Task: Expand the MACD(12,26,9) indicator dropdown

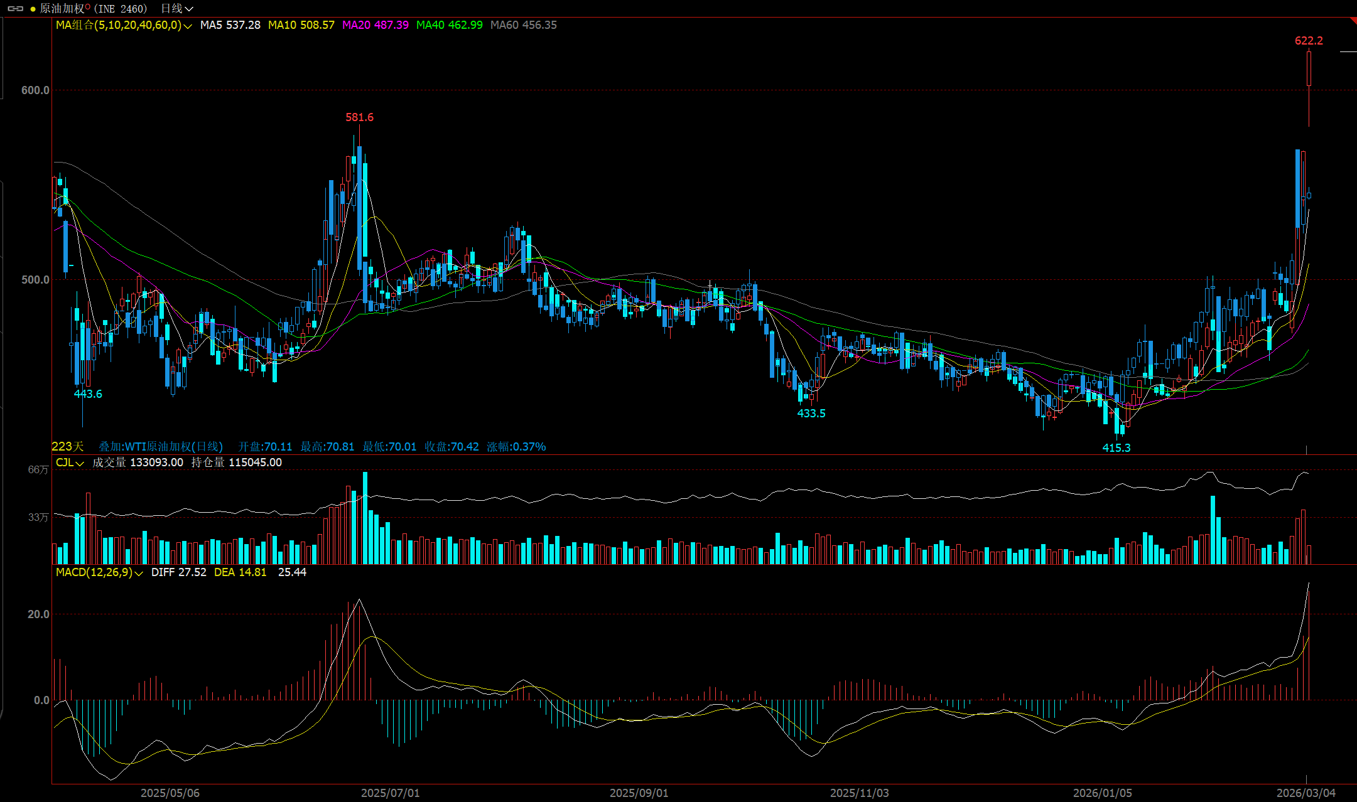Action: pyautogui.click(x=139, y=573)
